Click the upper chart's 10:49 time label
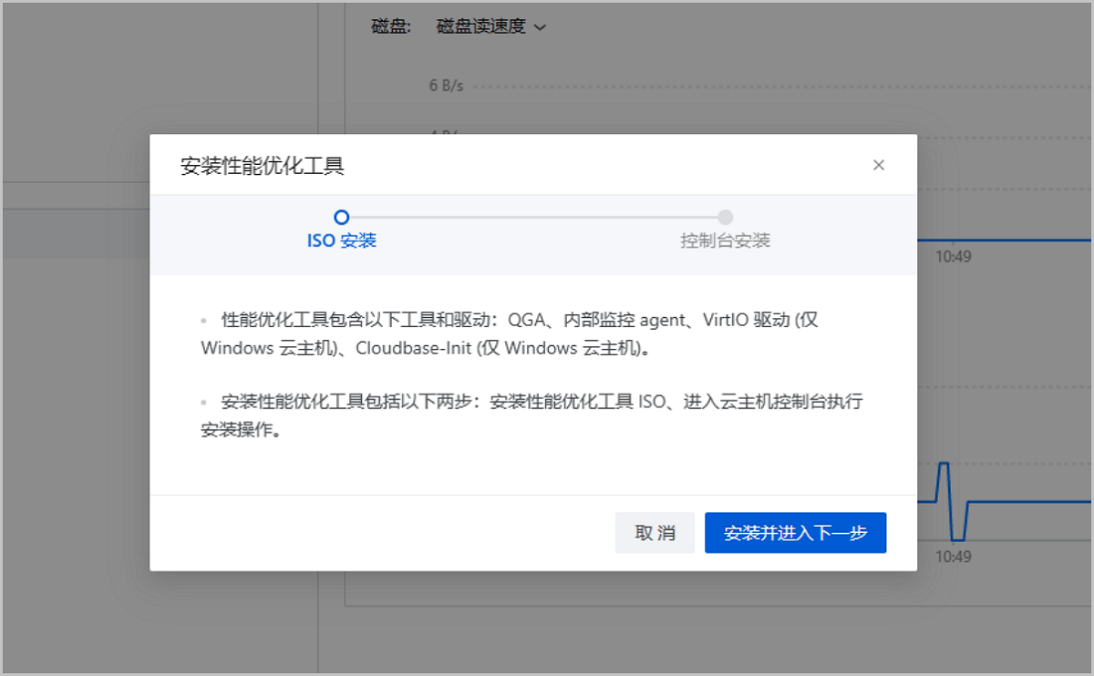This screenshot has width=1094, height=676. click(x=953, y=257)
